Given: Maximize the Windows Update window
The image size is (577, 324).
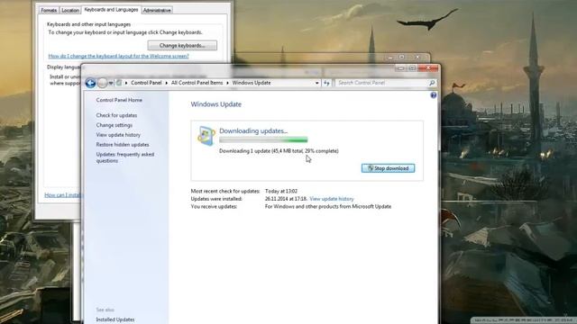Looking at the screenshot, I should (412, 68).
